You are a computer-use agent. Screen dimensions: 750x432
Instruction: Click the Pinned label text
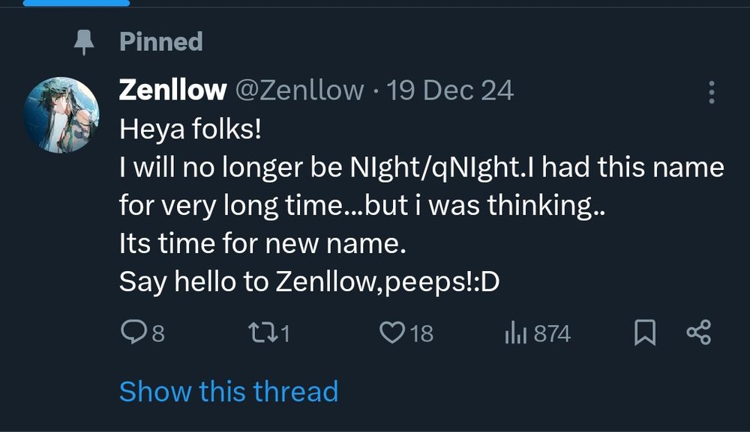(161, 42)
